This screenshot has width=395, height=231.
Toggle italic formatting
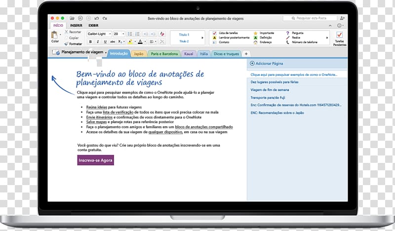(97, 41)
